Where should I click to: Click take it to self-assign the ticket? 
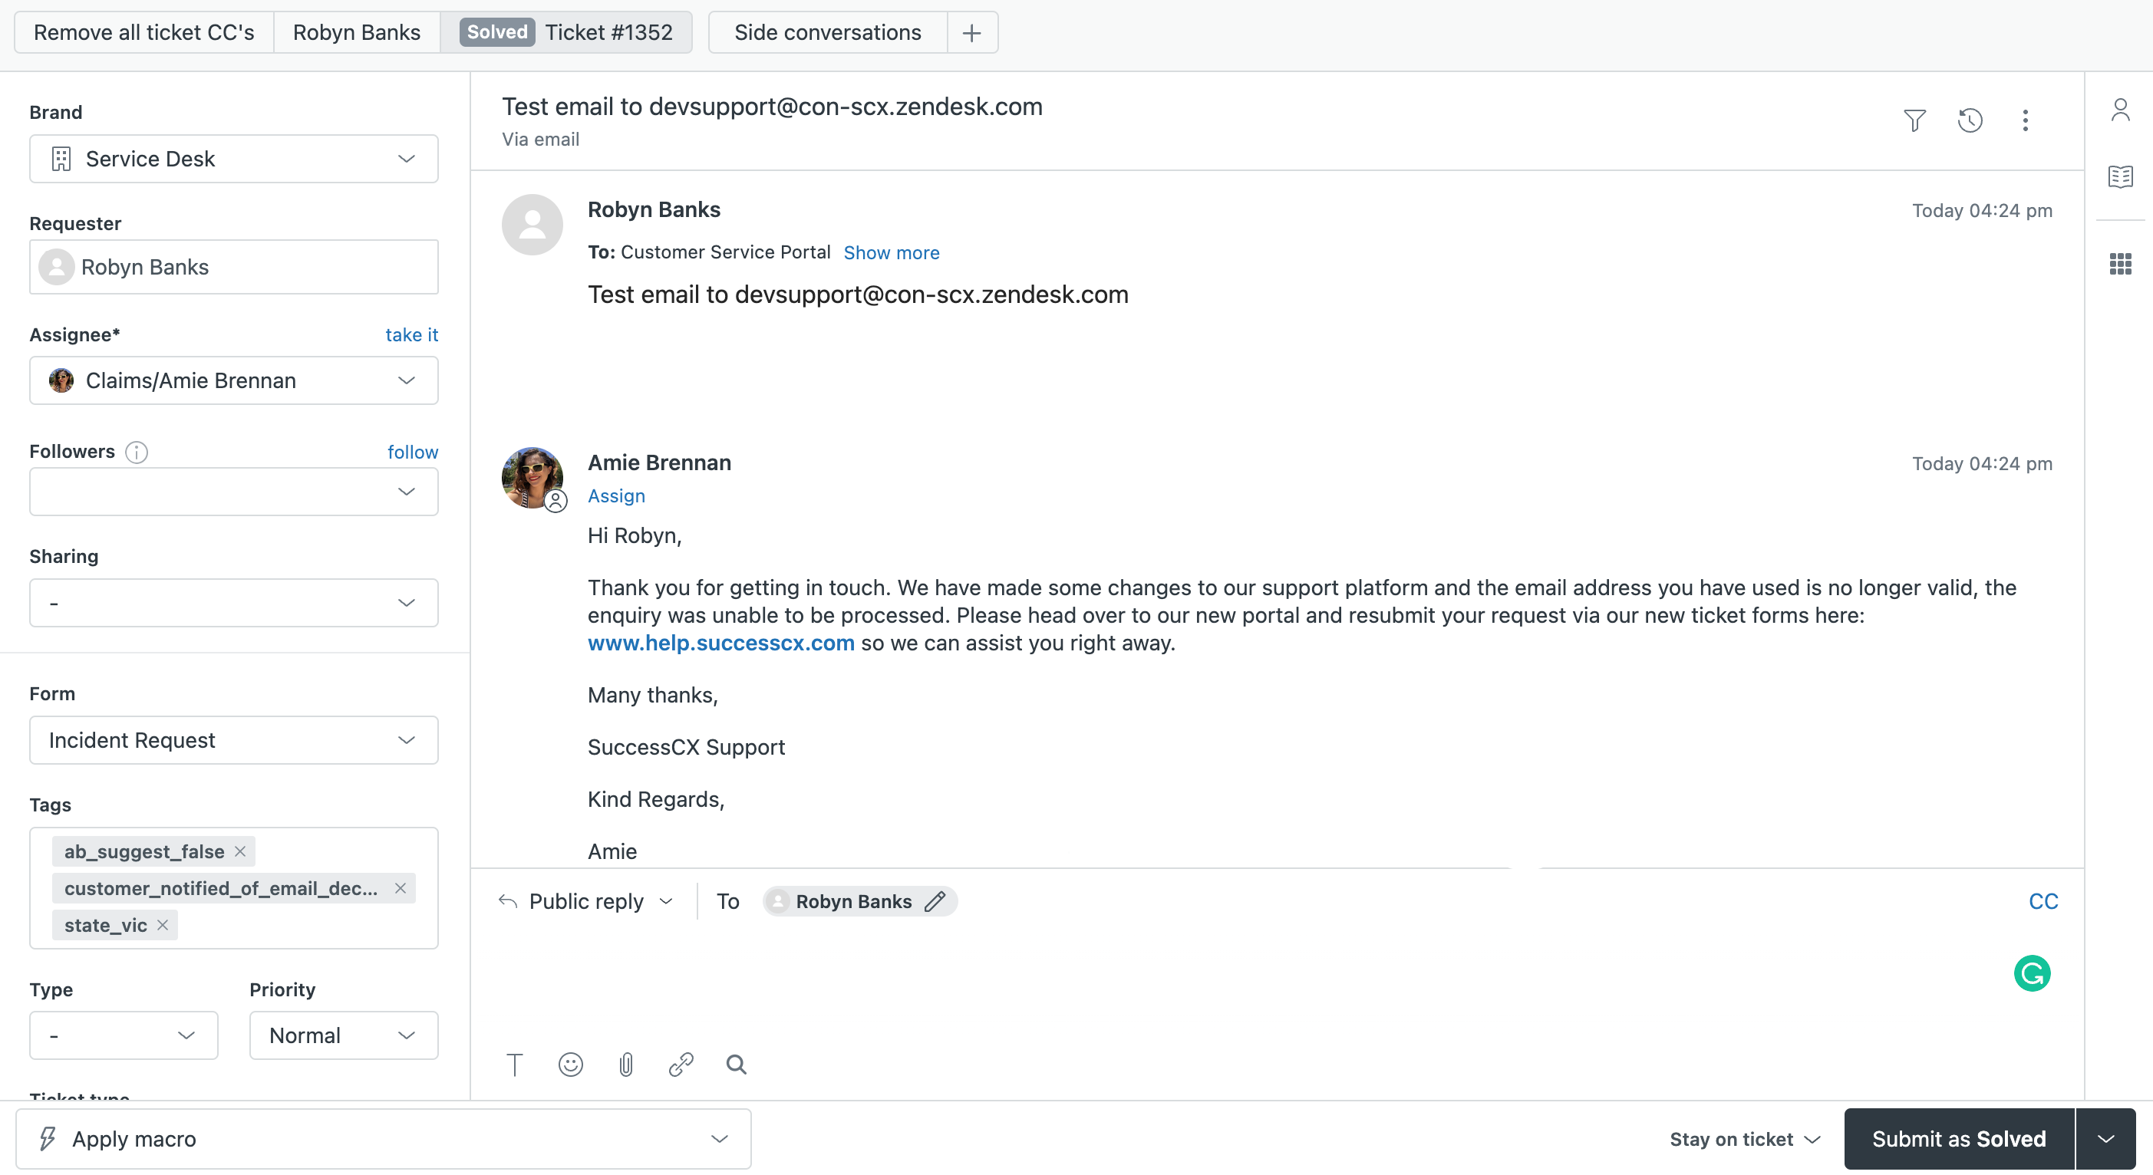pos(411,334)
